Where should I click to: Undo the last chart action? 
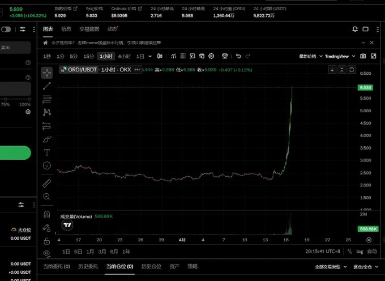point(238,56)
